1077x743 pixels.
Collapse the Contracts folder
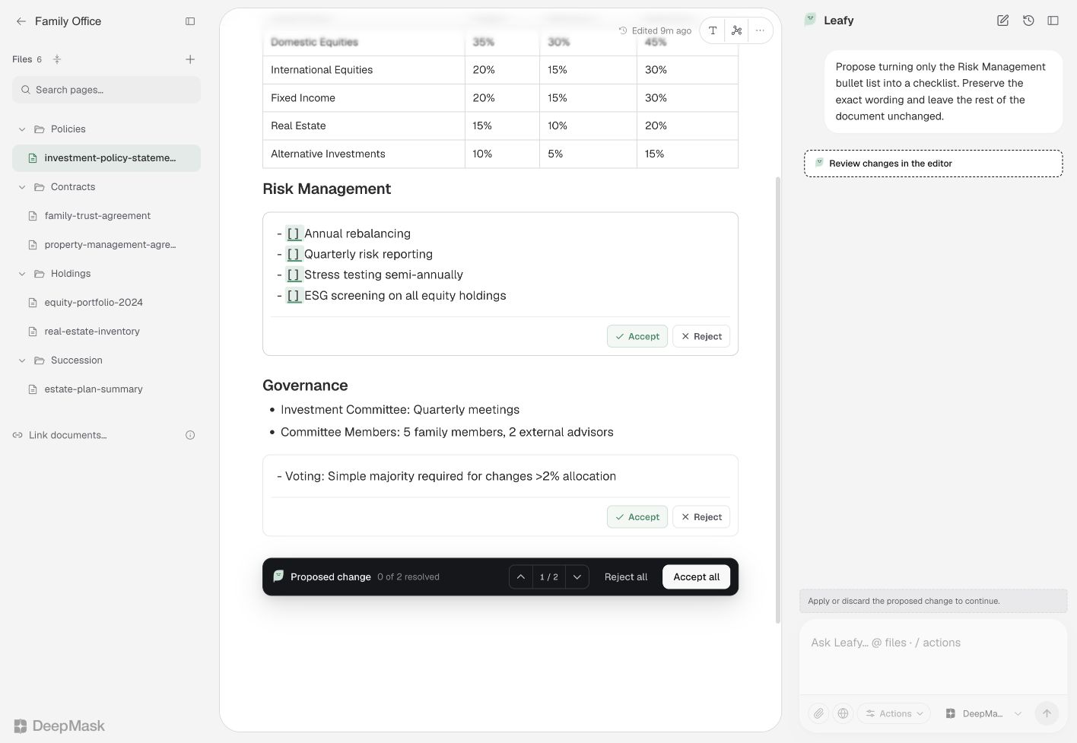[x=22, y=187]
